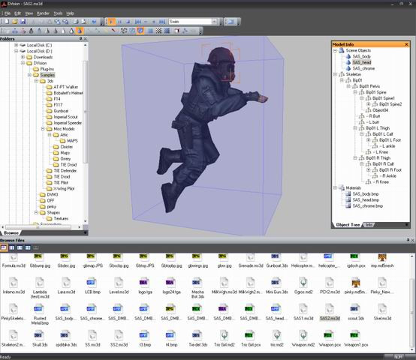Expand the Downloads folder node

pyautogui.click(x=23, y=57)
